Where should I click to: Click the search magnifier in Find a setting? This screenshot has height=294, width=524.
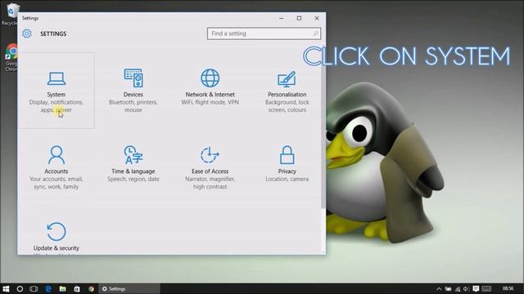click(x=315, y=33)
